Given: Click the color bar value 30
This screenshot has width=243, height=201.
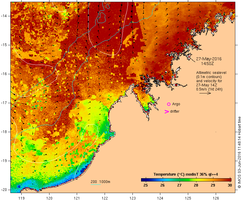Looking at the screenshot, I should coord(230,185).
